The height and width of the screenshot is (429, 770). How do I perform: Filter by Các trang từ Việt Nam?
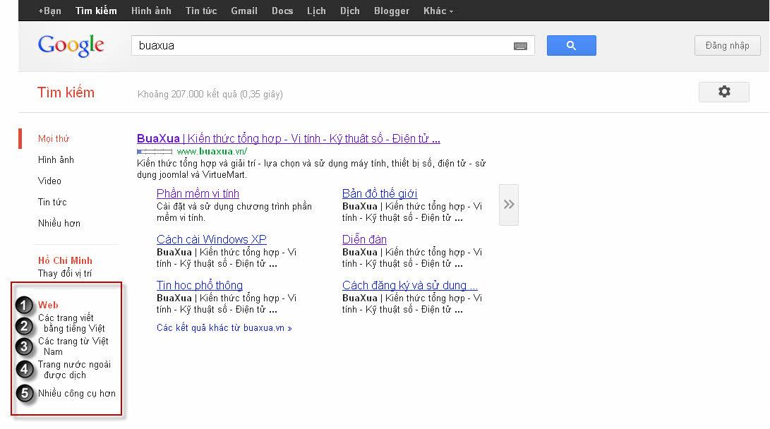[x=73, y=346]
